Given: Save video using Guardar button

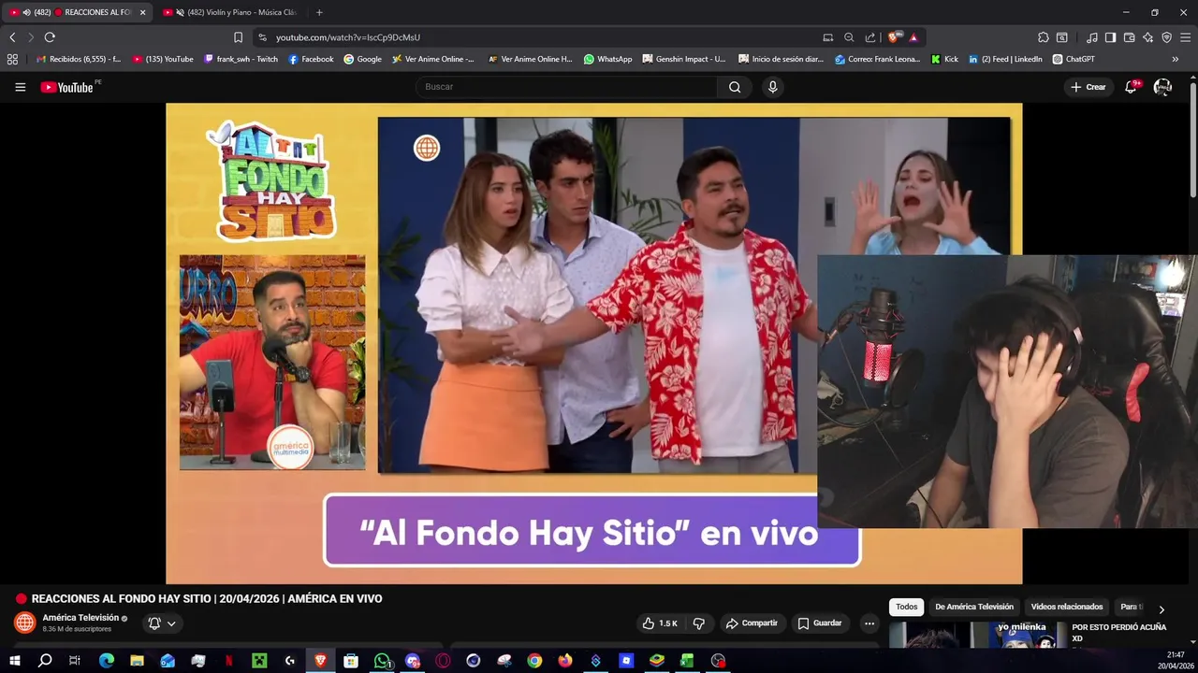Looking at the screenshot, I should click(x=819, y=623).
